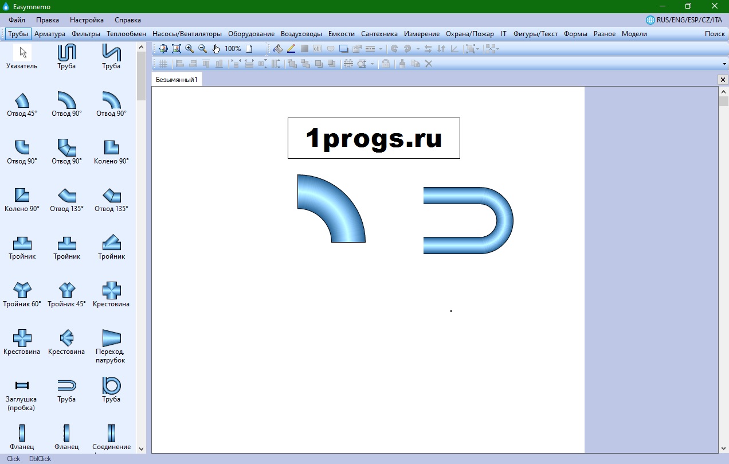
Task: Pick the Отвод 45° pipe element
Action: pyautogui.click(x=22, y=104)
